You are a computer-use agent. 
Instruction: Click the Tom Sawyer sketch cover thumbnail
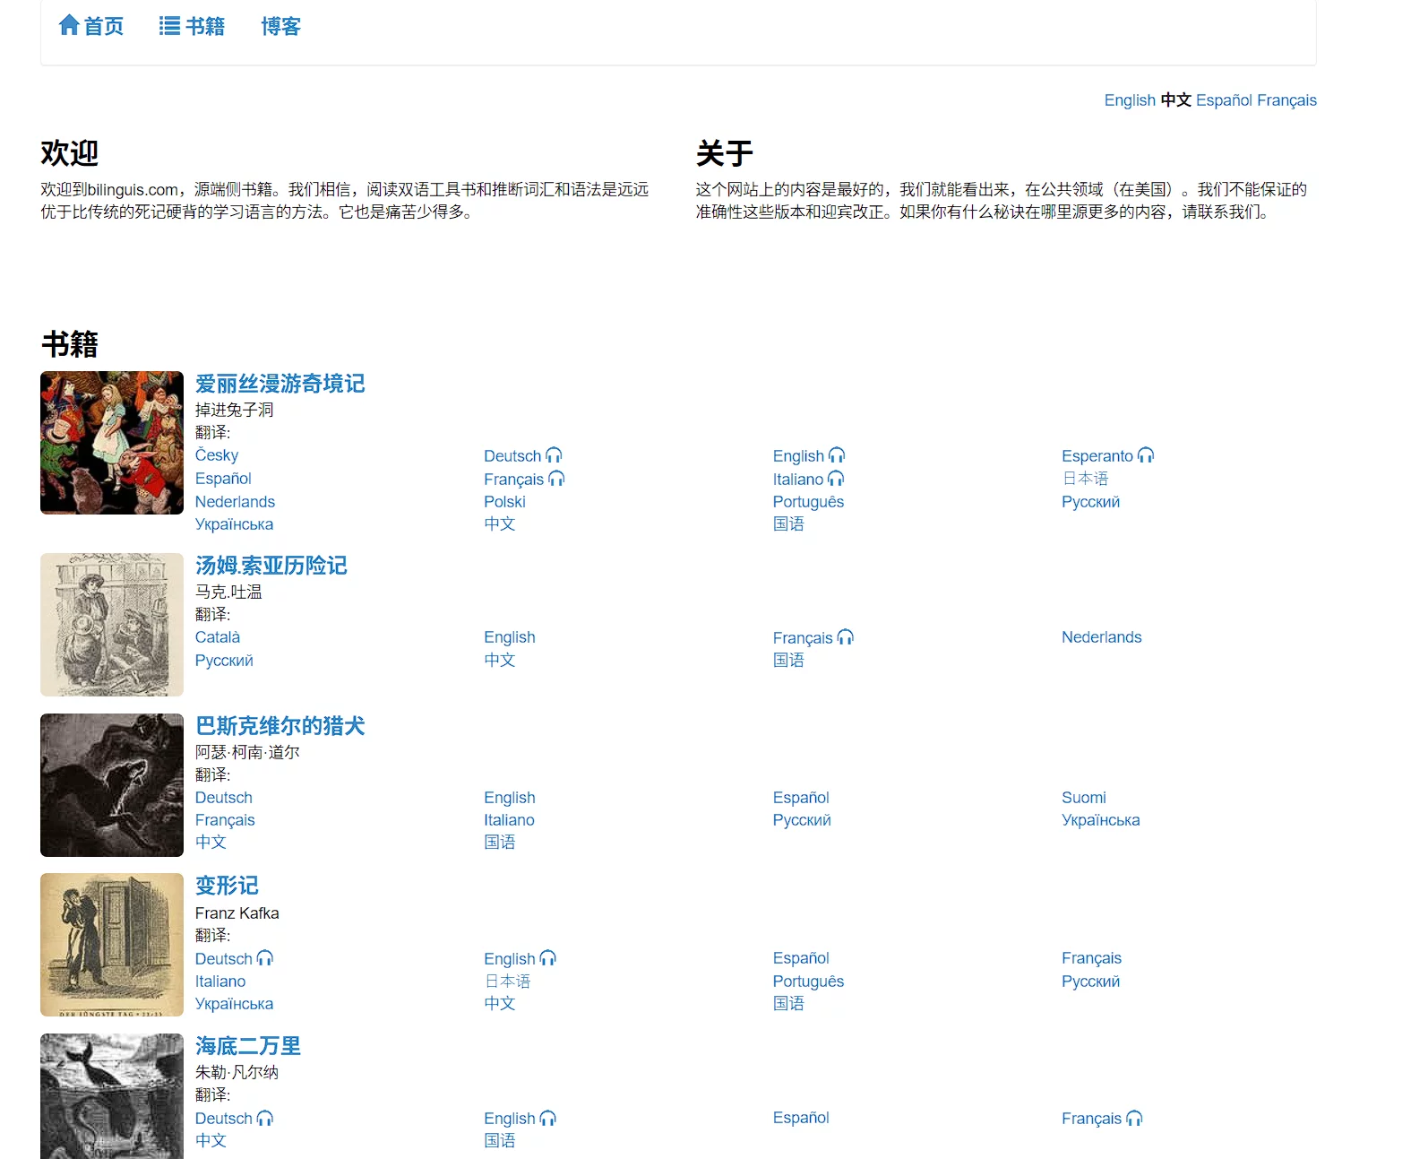pos(112,625)
